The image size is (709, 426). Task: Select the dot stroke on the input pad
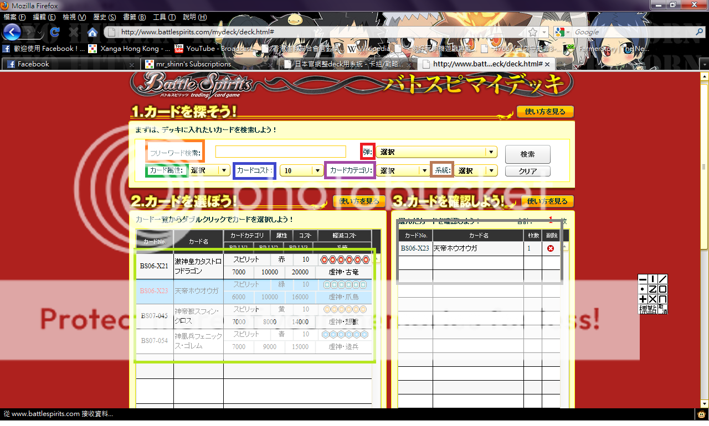tap(643, 289)
